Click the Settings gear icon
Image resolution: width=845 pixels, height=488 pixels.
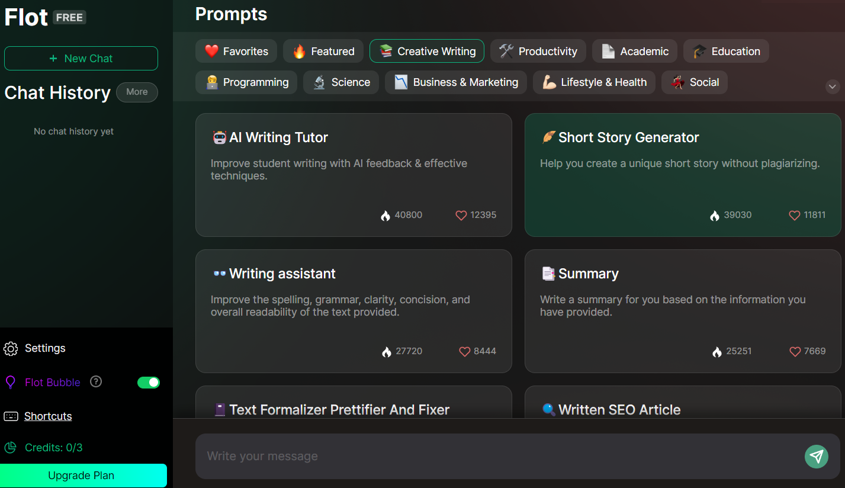pos(11,348)
